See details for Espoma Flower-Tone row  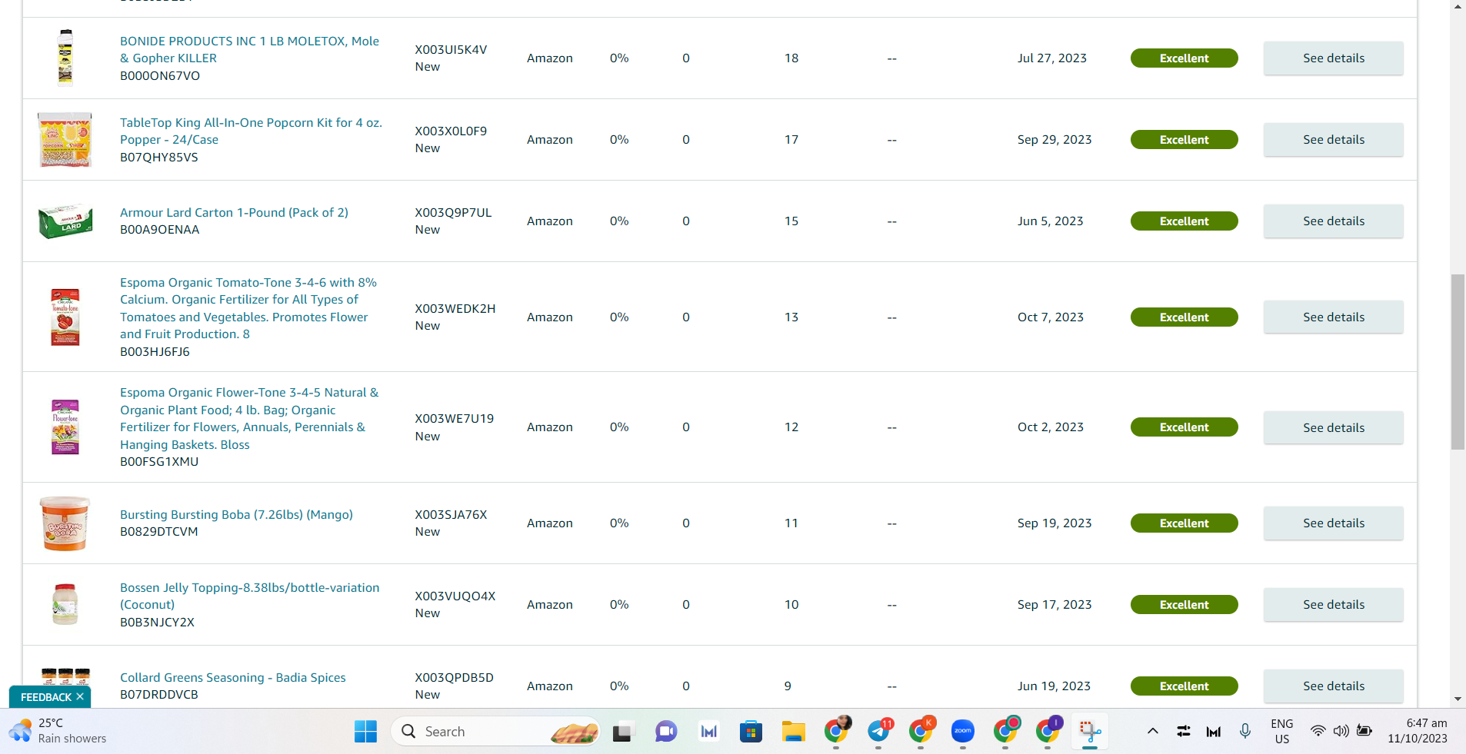pos(1333,427)
